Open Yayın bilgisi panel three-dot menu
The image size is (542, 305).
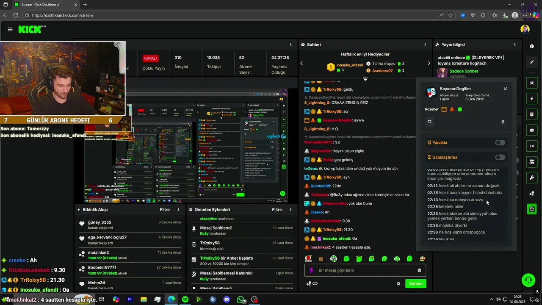[515, 44]
